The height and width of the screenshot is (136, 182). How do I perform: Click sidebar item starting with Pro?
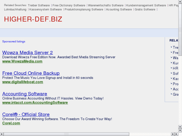[175, 84]
